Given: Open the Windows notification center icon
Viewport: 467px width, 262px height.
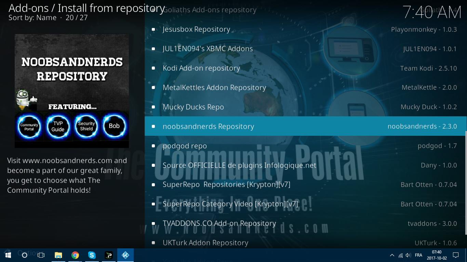Looking at the screenshot, I should [x=456, y=255].
